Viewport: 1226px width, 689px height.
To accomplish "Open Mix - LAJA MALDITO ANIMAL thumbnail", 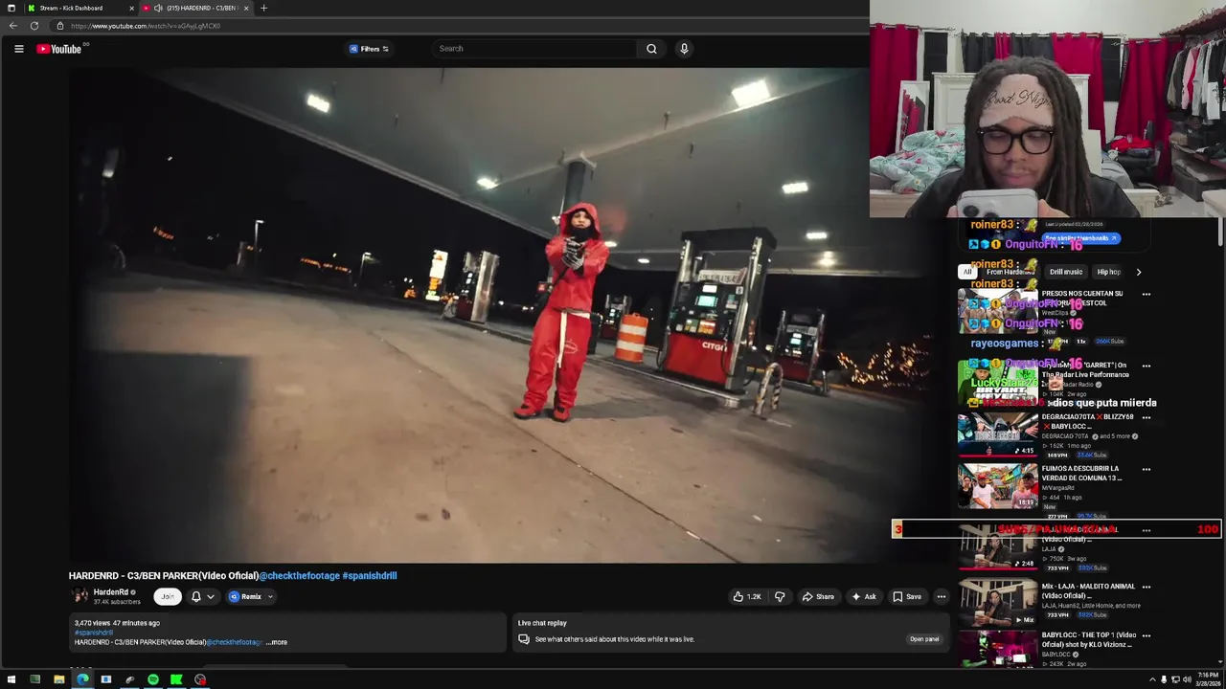I will coord(997,603).
